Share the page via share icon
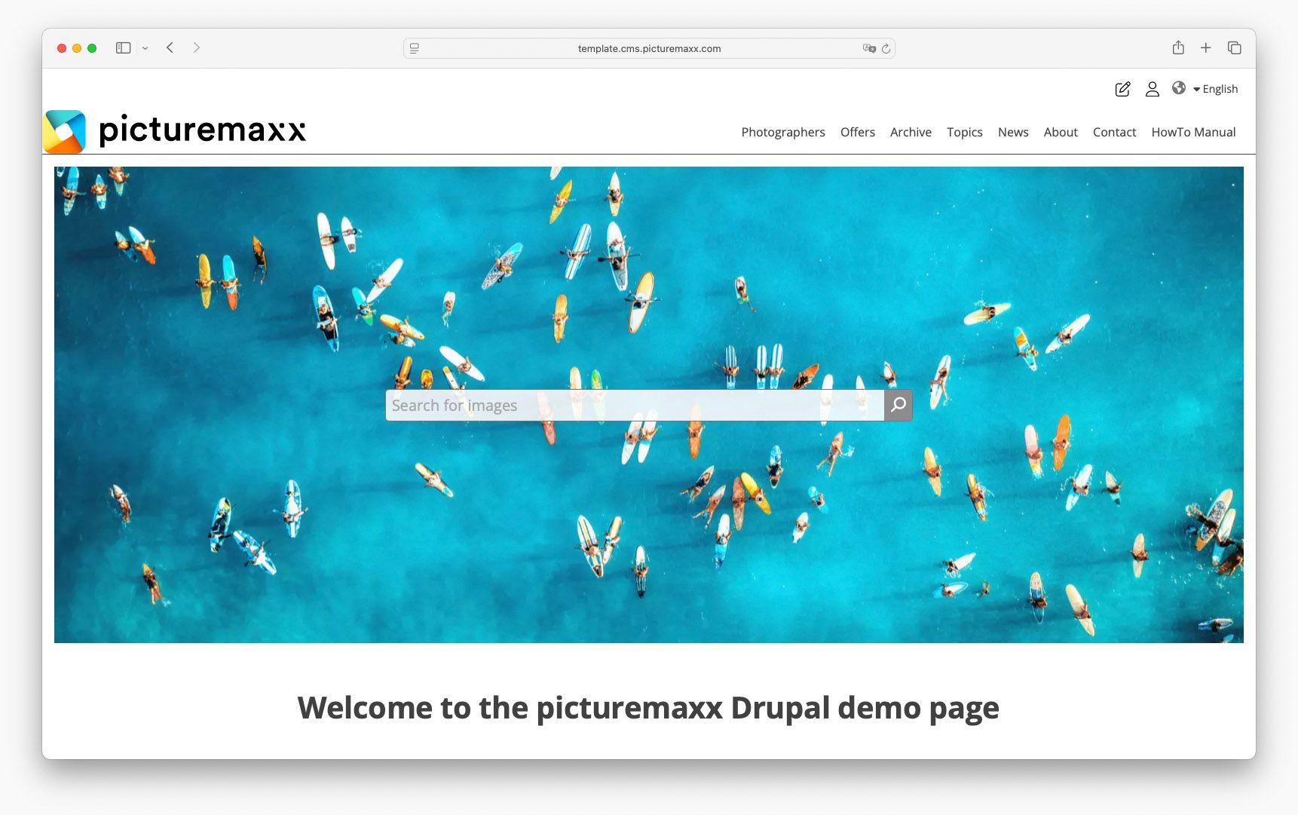The height and width of the screenshot is (815, 1298). pyautogui.click(x=1178, y=47)
